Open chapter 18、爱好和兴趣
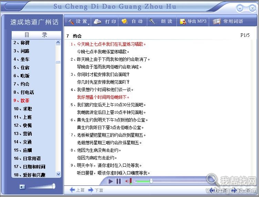The image size is (259, 197). tap(30, 175)
